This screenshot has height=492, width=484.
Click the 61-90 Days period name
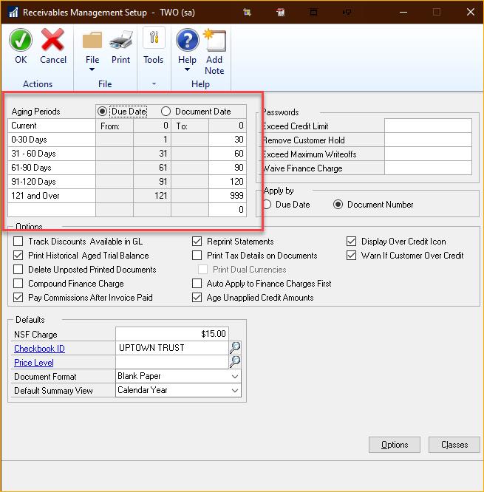click(x=52, y=168)
